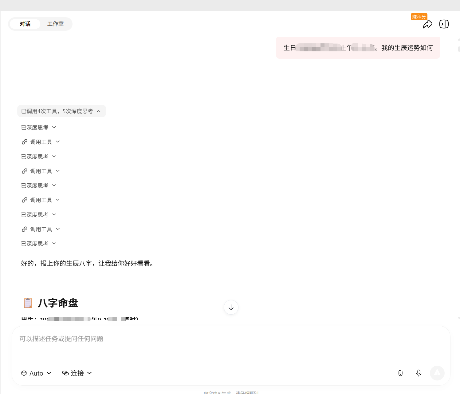This screenshot has width=460, height=394.
Task: Open the Auto model dropdown
Action: [36, 373]
